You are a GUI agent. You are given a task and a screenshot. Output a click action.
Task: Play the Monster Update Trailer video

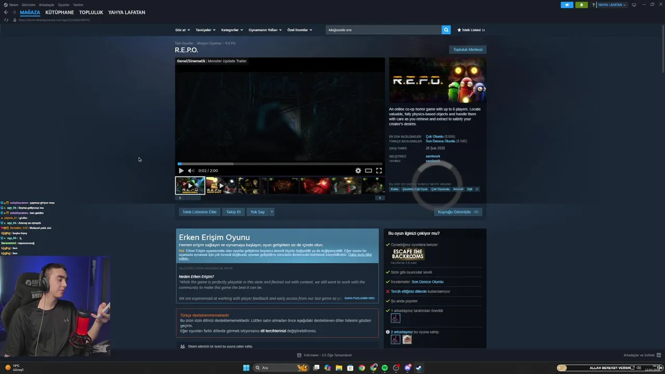pos(181,170)
